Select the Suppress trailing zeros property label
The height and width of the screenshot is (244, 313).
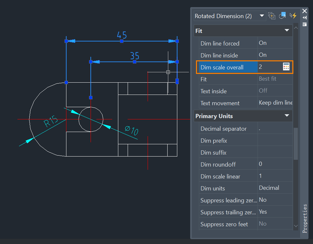click(x=228, y=212)
